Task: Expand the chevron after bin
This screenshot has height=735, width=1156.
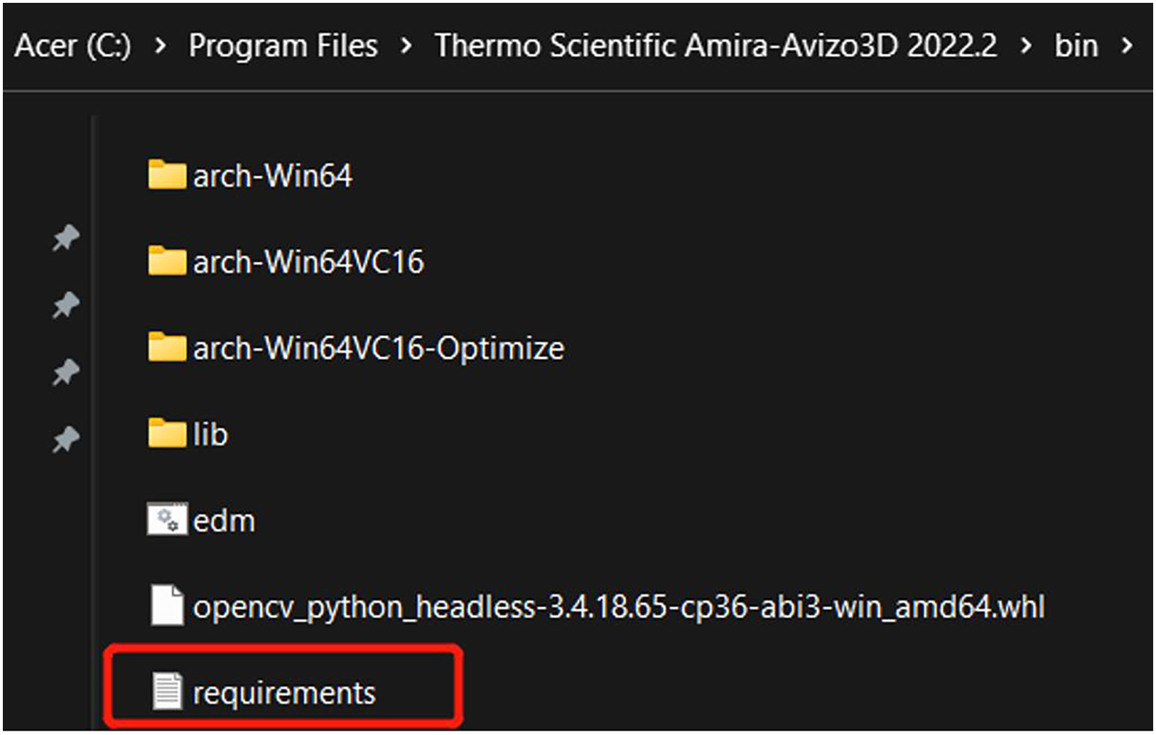Action: click(1127, 46)
